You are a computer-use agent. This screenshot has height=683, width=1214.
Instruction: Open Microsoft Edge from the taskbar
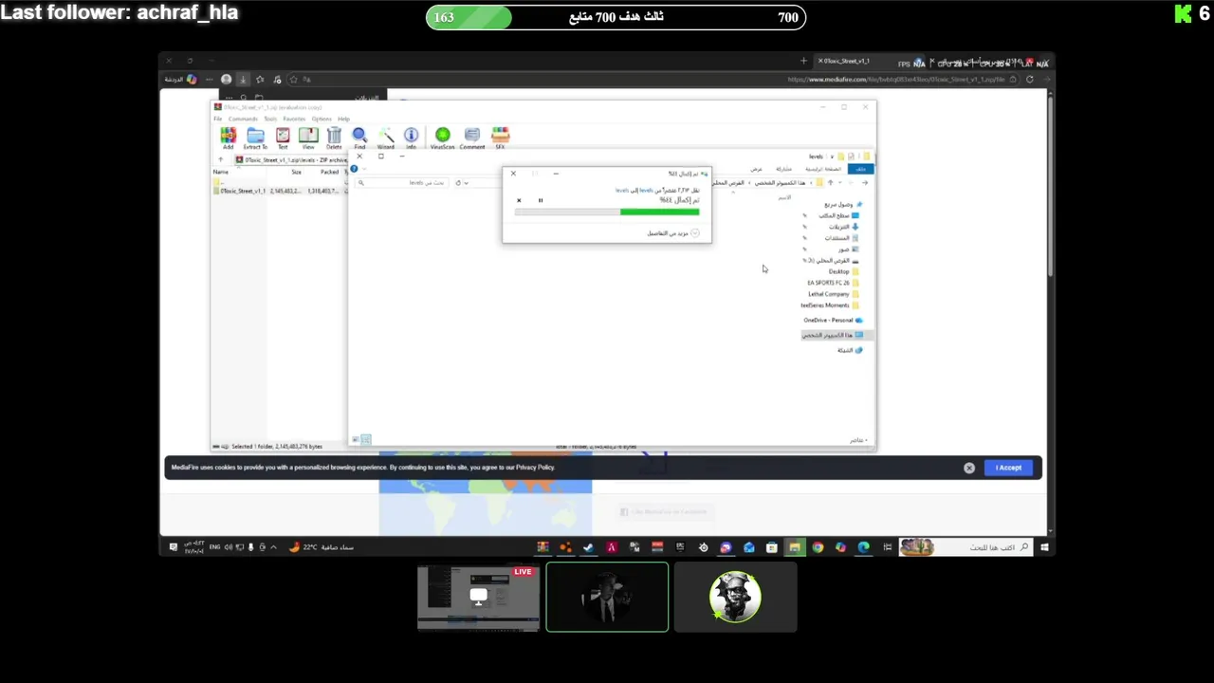tap(863, 547)
